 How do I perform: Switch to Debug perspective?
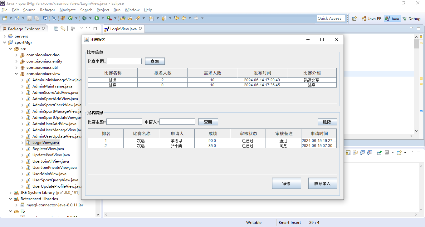[412, 18]
